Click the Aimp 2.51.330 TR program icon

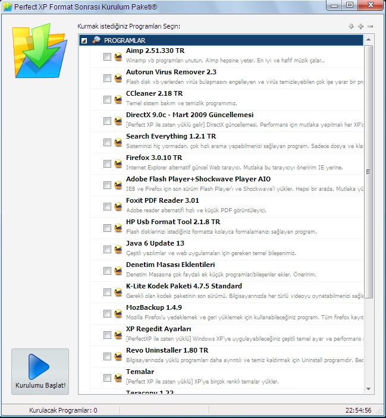click(x=118, y=56)
